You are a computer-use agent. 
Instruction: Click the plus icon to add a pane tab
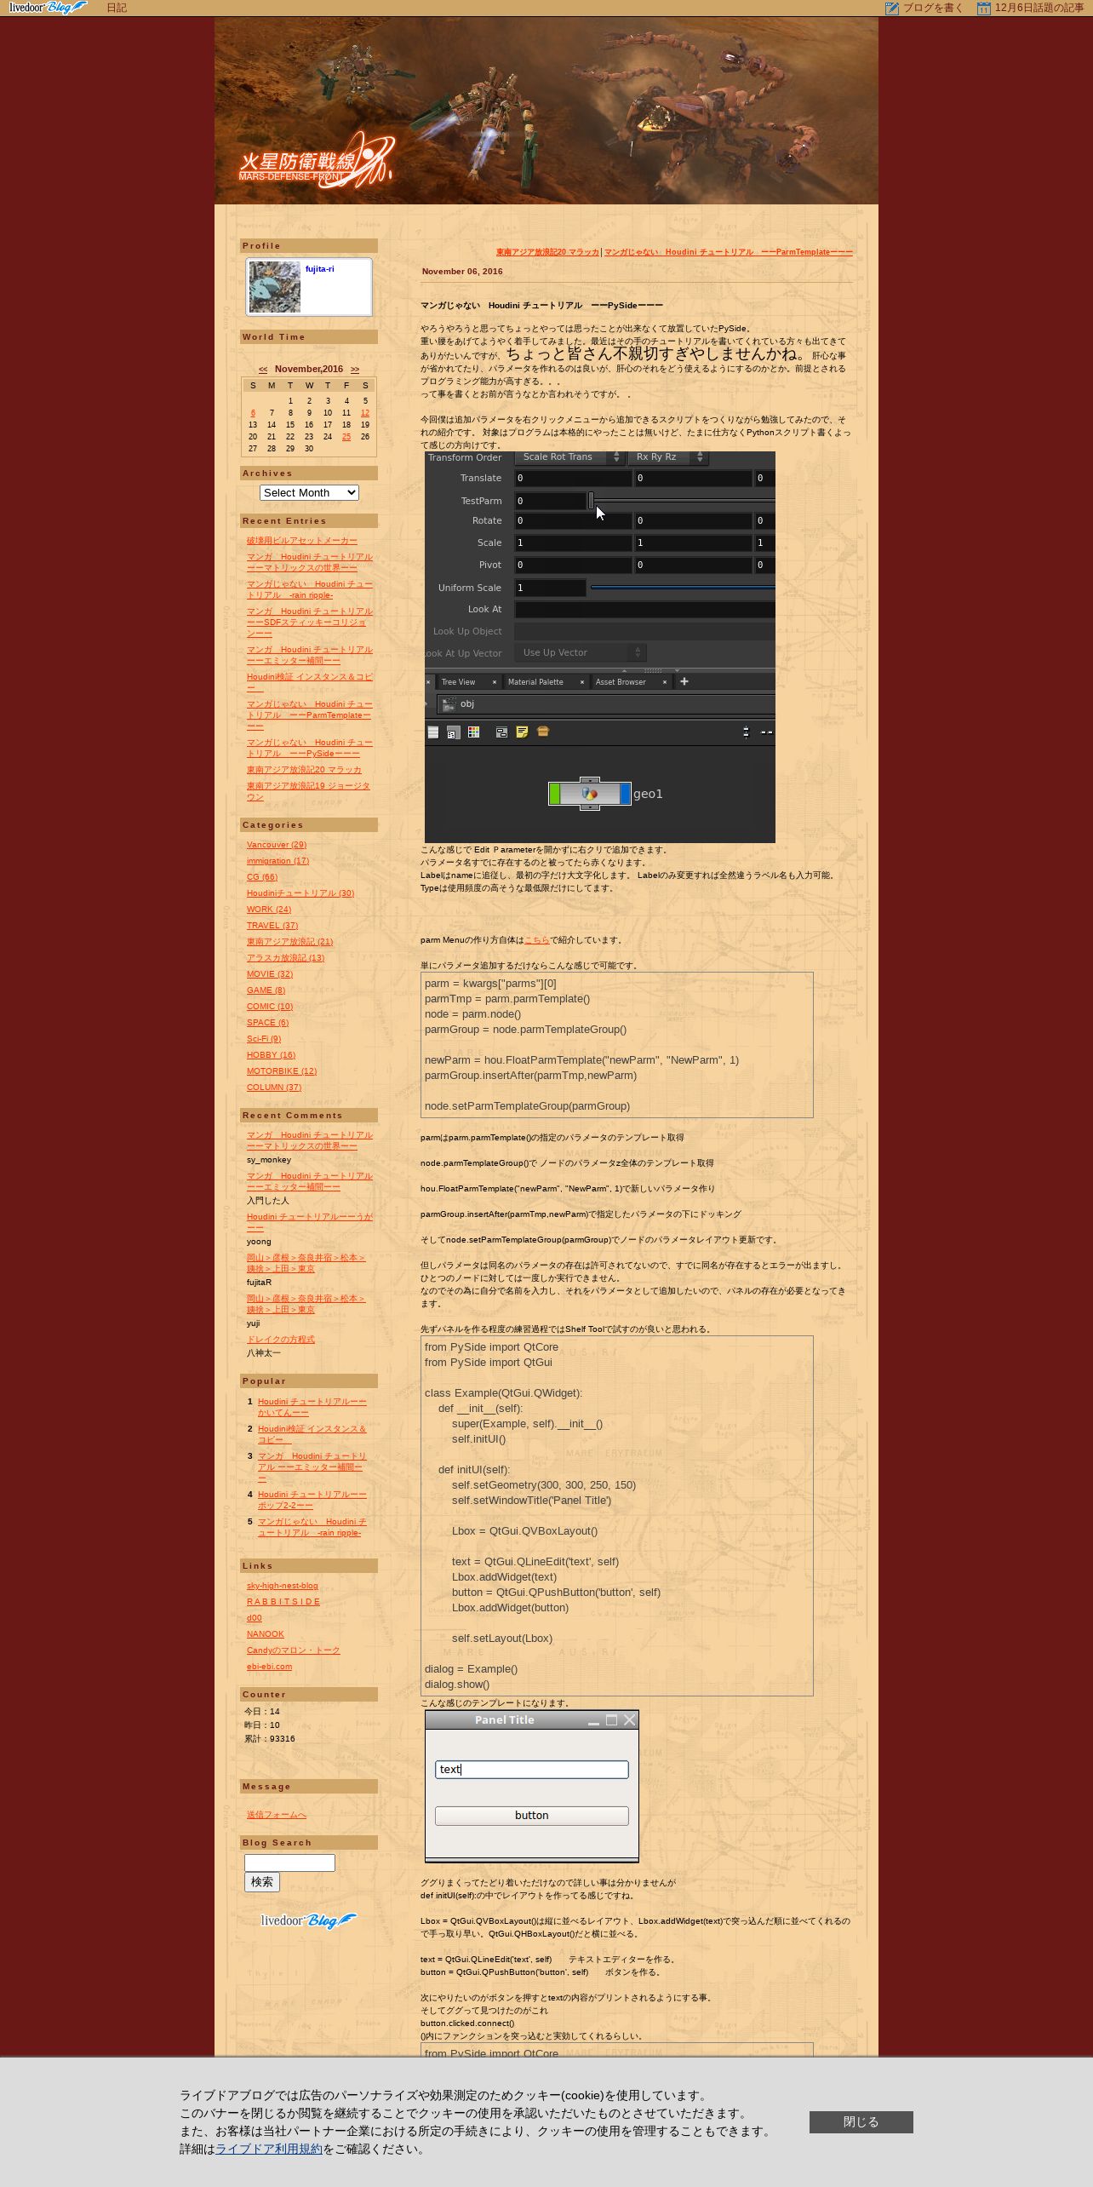684,681
